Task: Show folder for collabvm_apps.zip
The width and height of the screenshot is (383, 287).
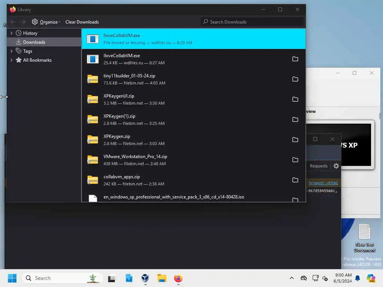Action: pos(295,180)
